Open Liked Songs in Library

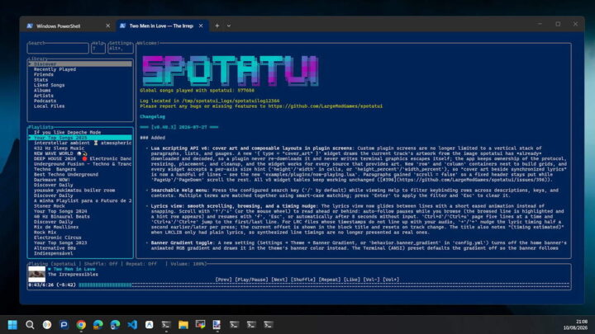(49, 85)
